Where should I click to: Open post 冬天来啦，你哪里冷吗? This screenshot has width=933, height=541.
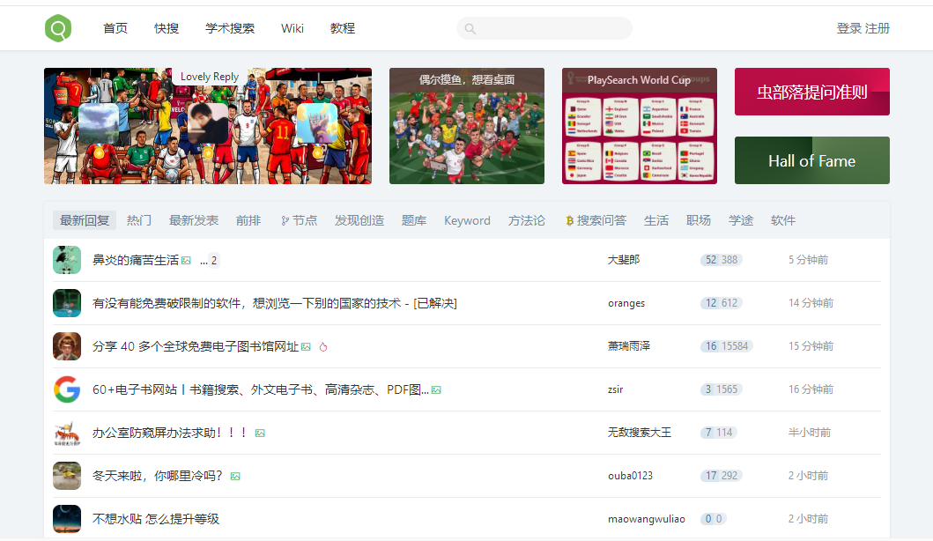158,476
